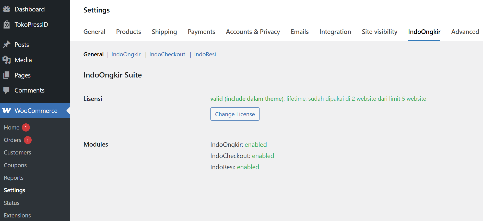Open WooCommerce Home submenu
483x221 pixels.
coord(12,127)
